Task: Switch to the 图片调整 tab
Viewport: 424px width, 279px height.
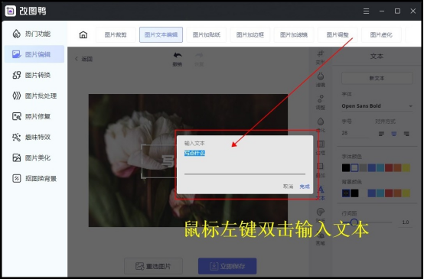Action: tap(338, 34)
